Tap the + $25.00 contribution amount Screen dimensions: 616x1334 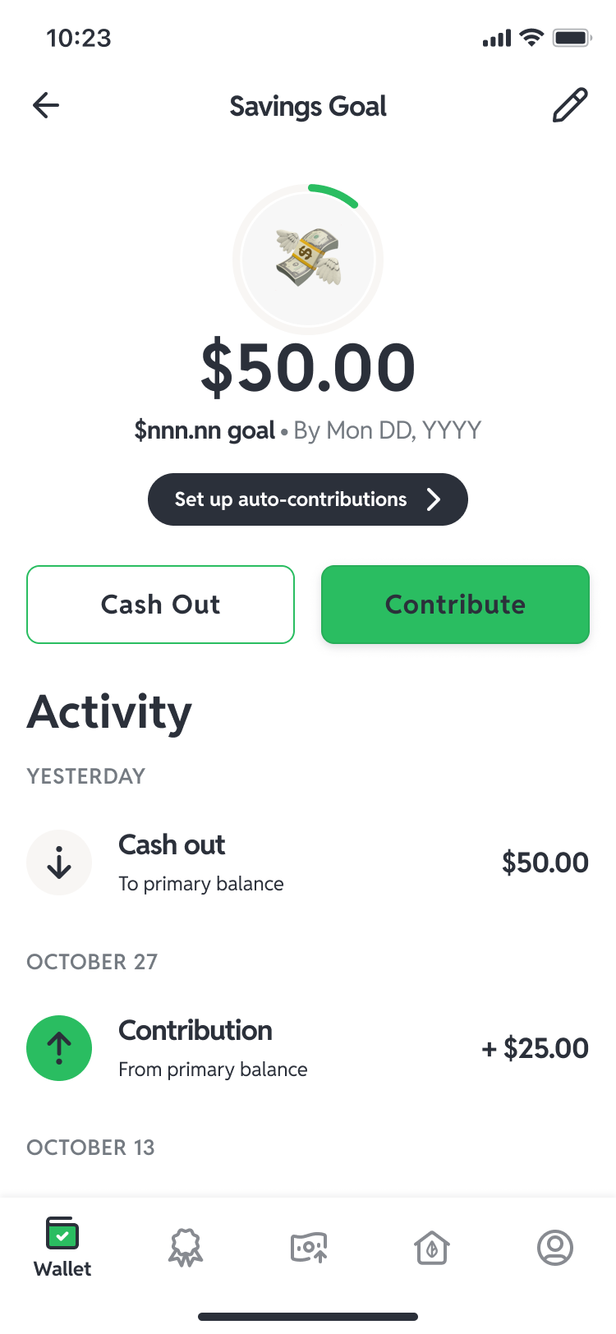pyautogui.click(x=536, y=1048)
